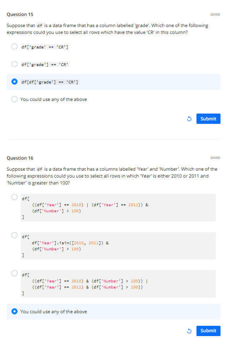Pick 'You could use any of the above' in Question 15

(14, 99)
